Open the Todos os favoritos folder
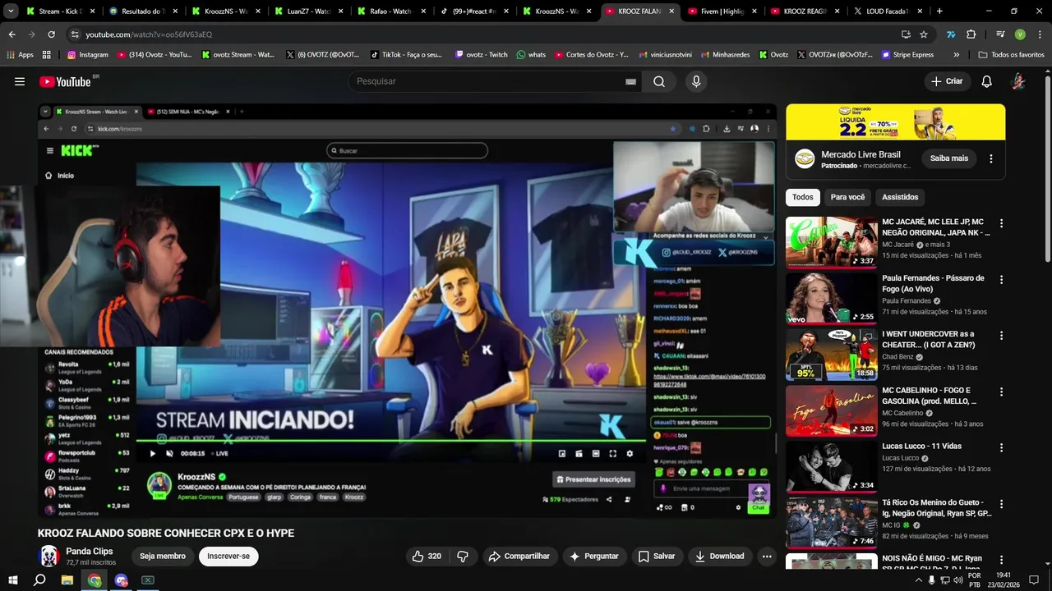Screen dimensions: 1052x591 (x=1011, y=54)
